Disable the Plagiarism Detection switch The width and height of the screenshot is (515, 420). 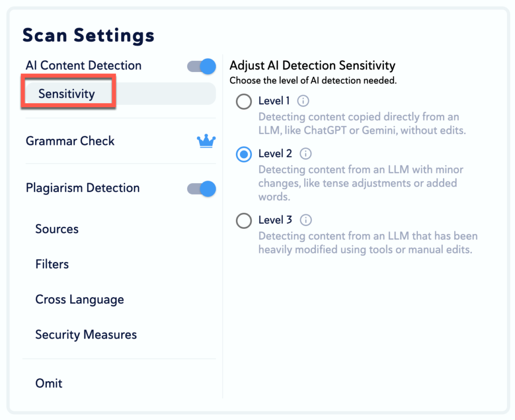click(x=202, y=189)
